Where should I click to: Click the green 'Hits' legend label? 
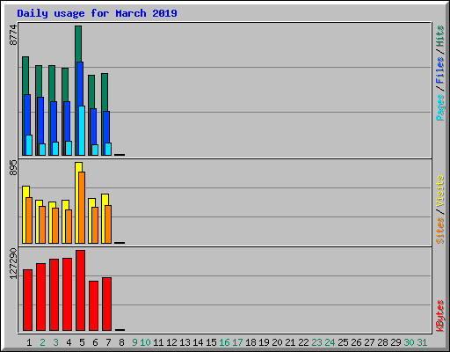[440, 37]
